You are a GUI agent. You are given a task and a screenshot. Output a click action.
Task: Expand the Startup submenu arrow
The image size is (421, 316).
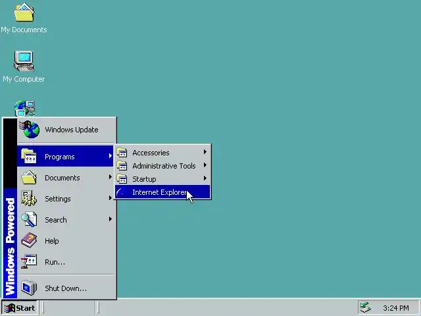[x=205, y=178]
